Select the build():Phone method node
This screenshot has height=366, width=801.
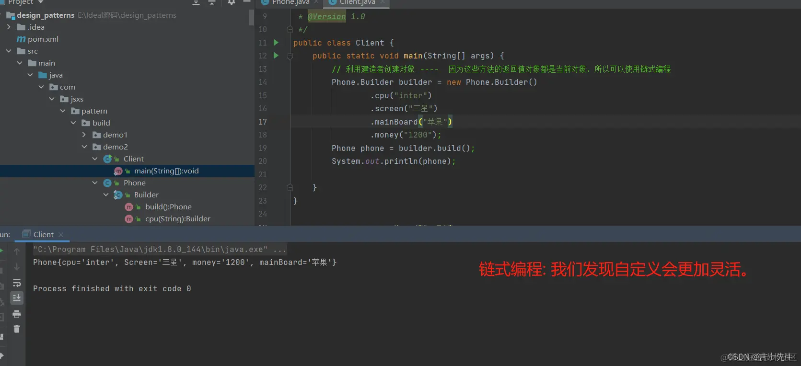pyautogui.click(x=168, y=207)
